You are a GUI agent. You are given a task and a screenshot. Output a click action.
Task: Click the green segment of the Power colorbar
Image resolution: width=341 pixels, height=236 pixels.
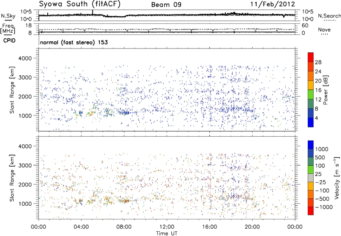pyautogui.click(x=311, y=94)
